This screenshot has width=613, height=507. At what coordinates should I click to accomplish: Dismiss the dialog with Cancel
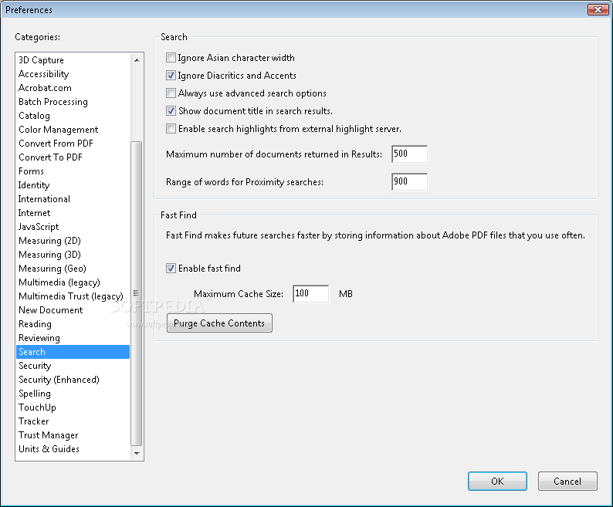pos(567,482)
